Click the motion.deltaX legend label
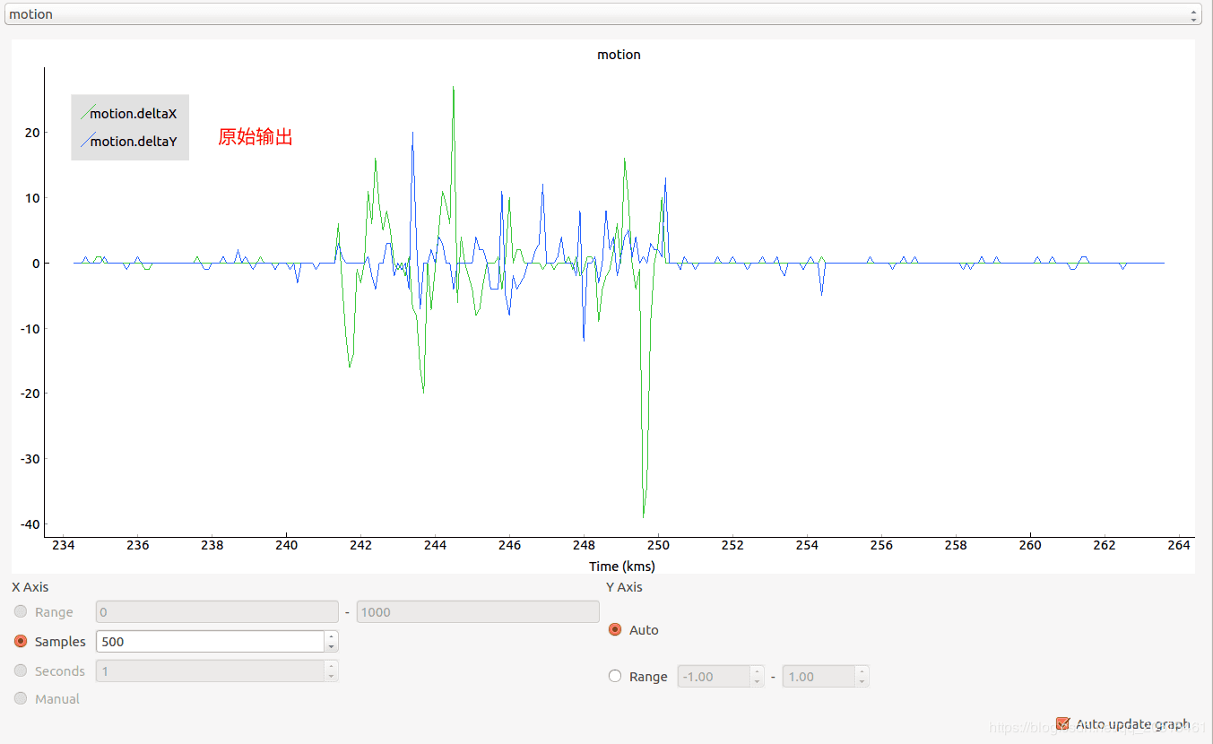1213x744 pixels. tap(134, 114)
